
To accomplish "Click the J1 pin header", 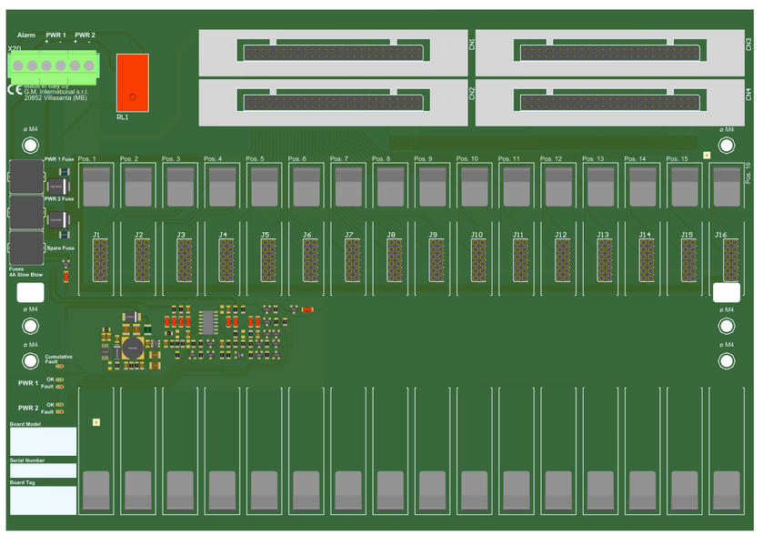I will click(x=99, y=261).
